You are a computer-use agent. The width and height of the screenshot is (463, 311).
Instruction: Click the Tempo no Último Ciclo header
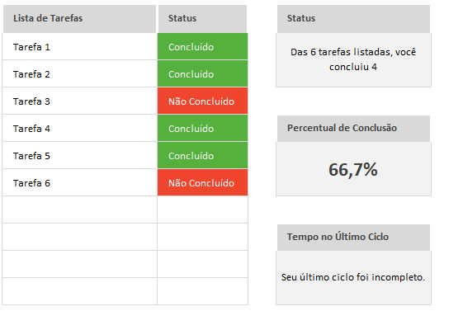click(353, 238)
